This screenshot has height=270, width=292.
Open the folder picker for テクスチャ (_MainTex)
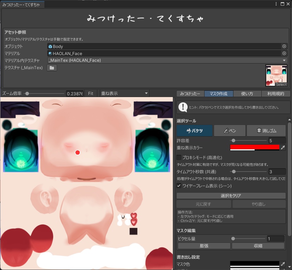pyautogui.click(x=51, y=67)
